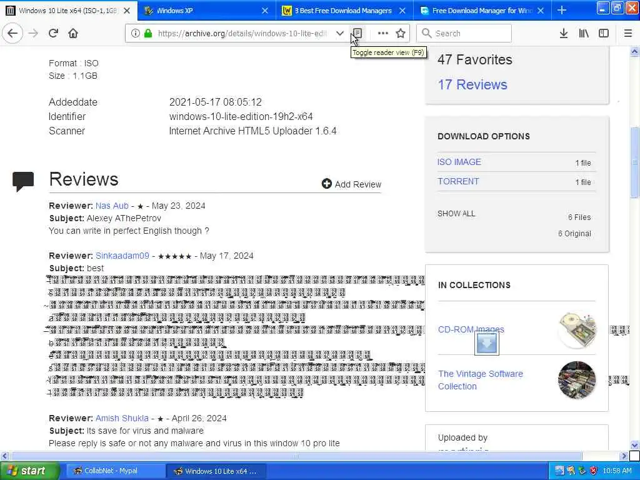Select the Windows 10 Lite x64 tab
The image size is (640, 480).
pos(69,11)
